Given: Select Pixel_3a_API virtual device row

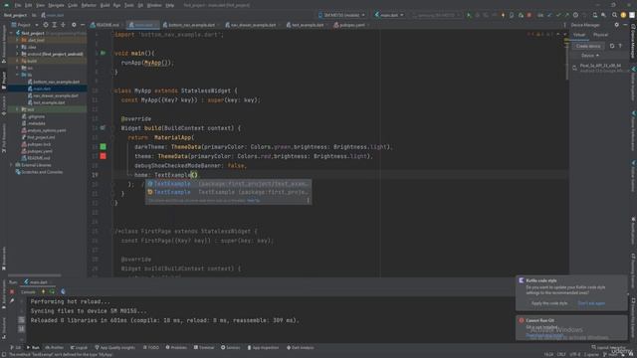Looking at the screenshot, I should pos(599,68).
